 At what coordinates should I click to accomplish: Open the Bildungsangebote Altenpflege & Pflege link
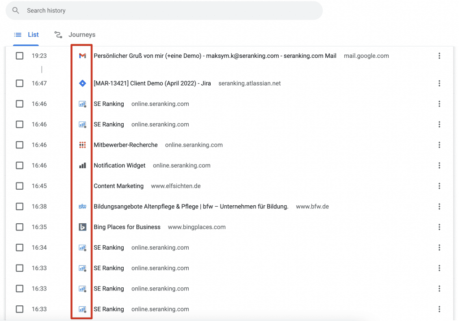(x=191, y=207)
